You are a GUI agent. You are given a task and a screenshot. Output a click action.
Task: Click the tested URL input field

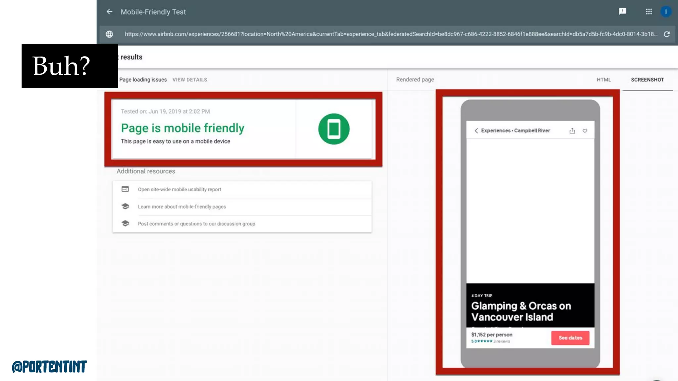click(x=391, y=34)
